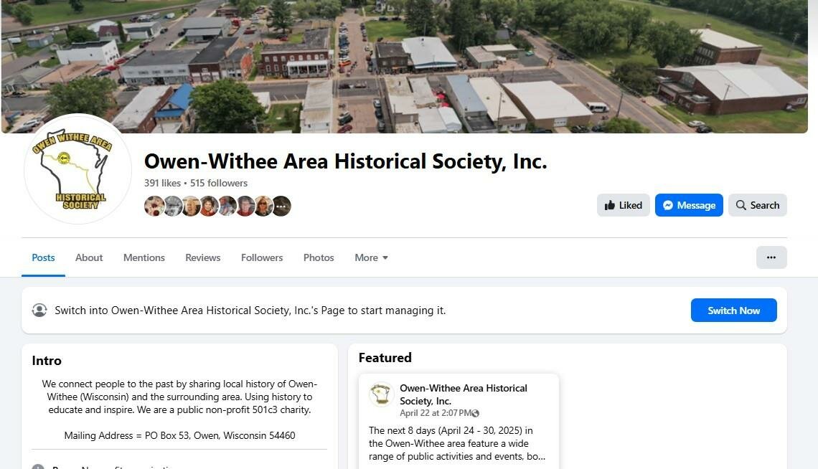Click the first follower avatar

click(x=154, y=206)
